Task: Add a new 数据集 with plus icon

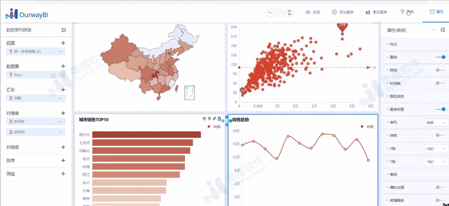Action: (63, 66)
